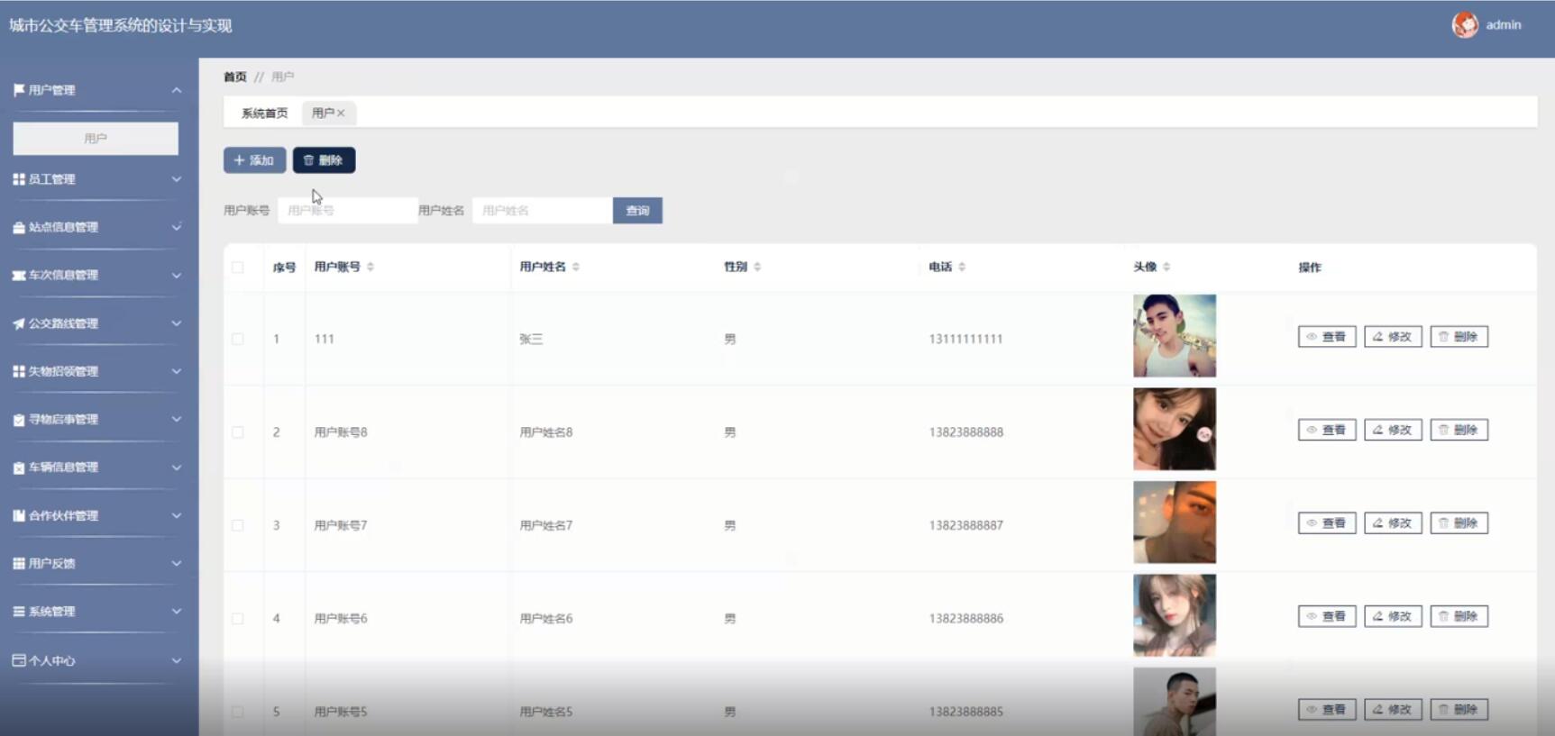
Task: Click the 站点信息管理 briefcase icon
Action: [x=19, y=228]
